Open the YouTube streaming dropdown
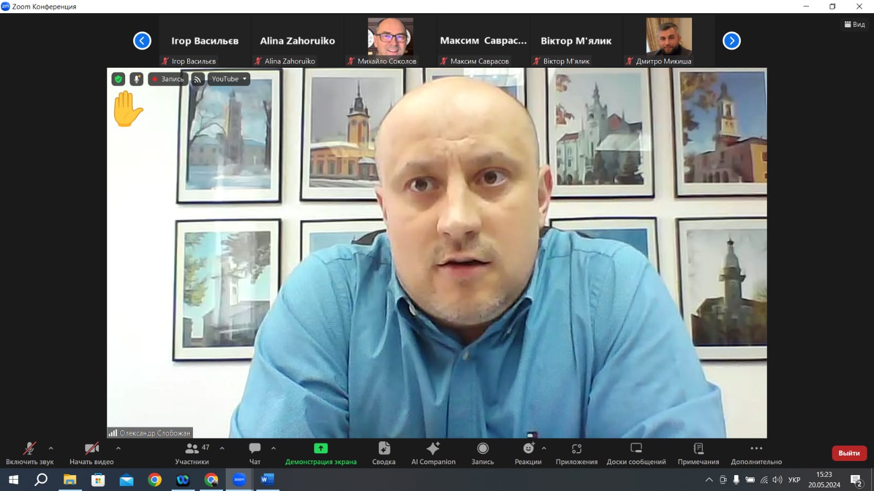Screen dimensions: 874x491 tap(229, 79)
